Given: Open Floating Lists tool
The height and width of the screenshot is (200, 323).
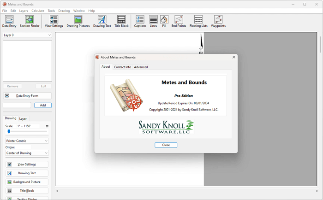Looking at the screenshot, I should tap(198, 21).
